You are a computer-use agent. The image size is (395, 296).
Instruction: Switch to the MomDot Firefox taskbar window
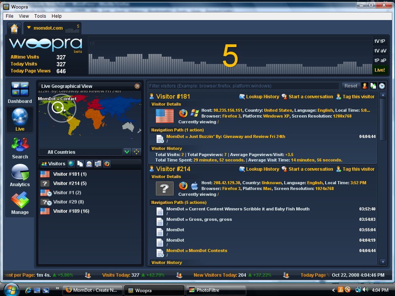click(x=93, y=290)
